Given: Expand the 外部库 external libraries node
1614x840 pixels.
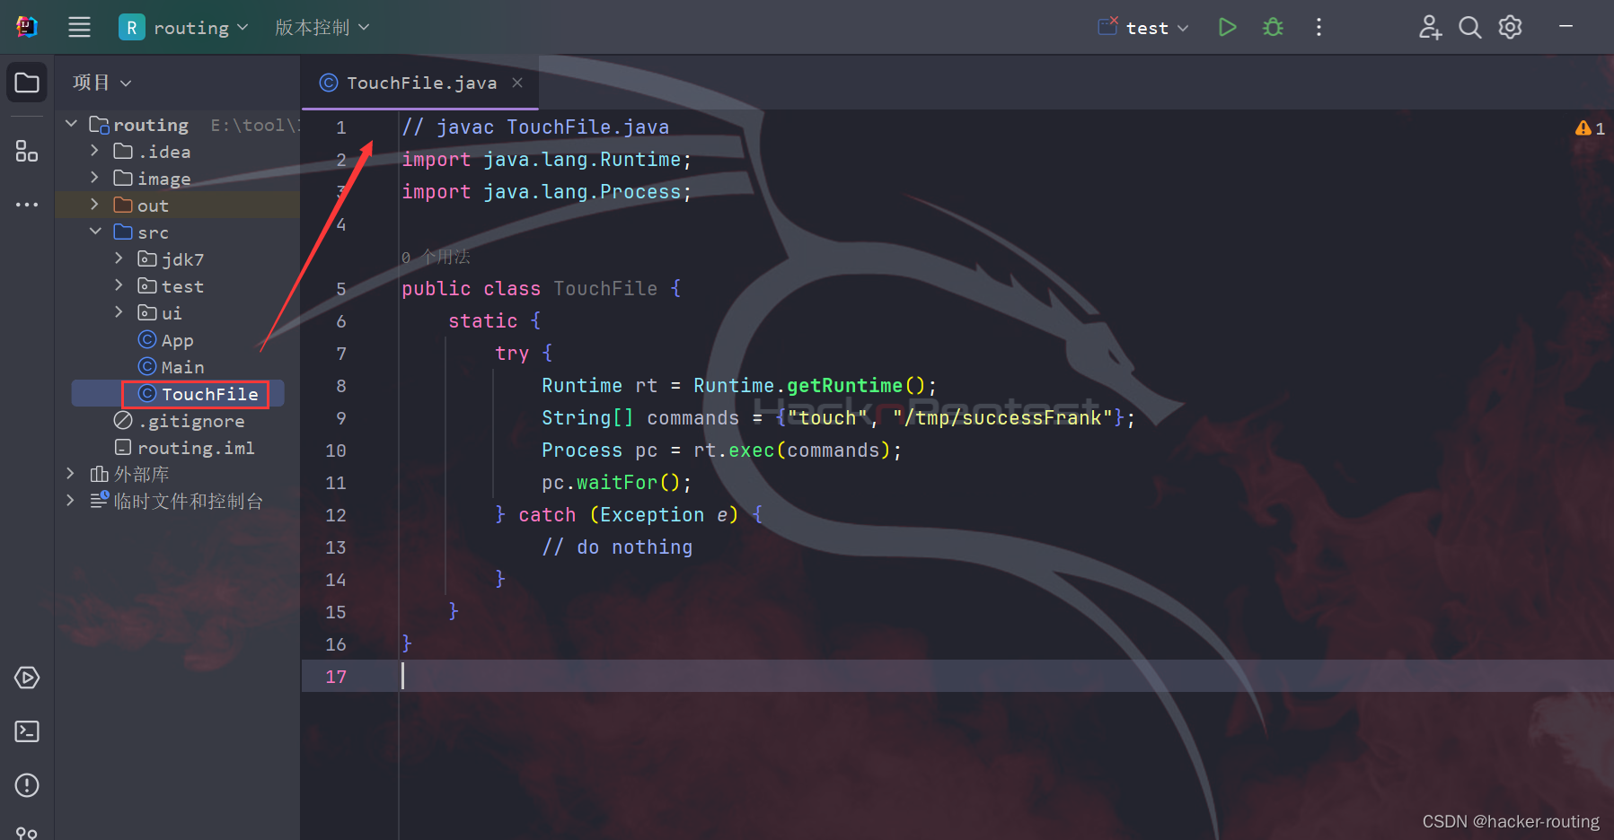Looking at the screenshot, I should coord(70,473).
